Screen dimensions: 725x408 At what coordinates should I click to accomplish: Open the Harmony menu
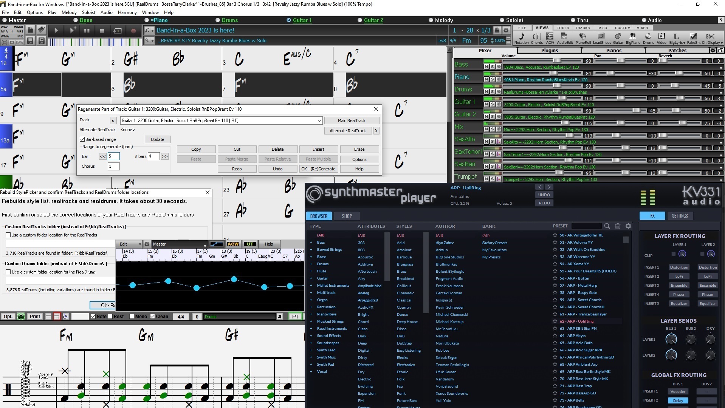pyautogui.click(x=127, y=12)
